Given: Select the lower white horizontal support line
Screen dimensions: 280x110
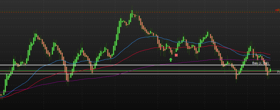Looking at the screenshot, I should [x=140, y=74].
